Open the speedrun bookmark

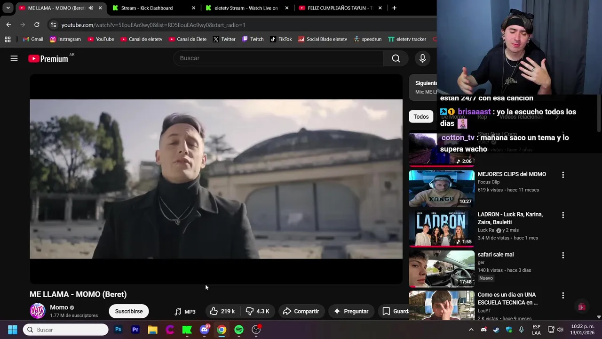point(367,39)
